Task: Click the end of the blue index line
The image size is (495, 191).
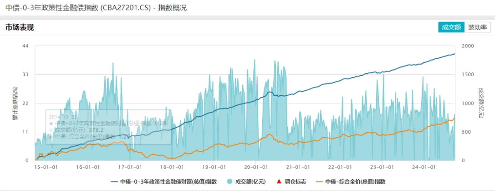Action: click(454, 54)
